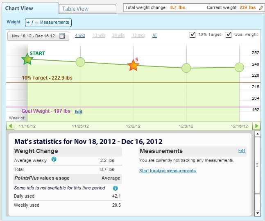Open the calendar date picker icon
The width and height of the screenshot is (265, 221).
point(62,36)
